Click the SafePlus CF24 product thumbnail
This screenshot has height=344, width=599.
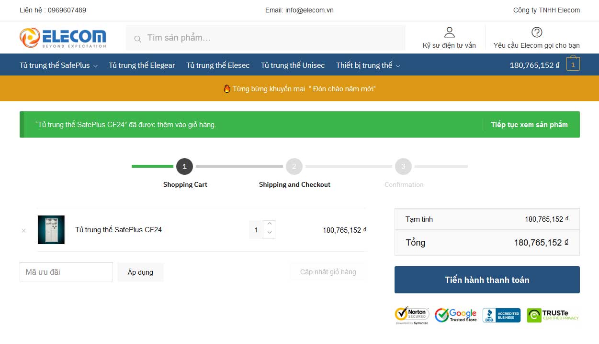pyautogui.click(x=51, y=230)
